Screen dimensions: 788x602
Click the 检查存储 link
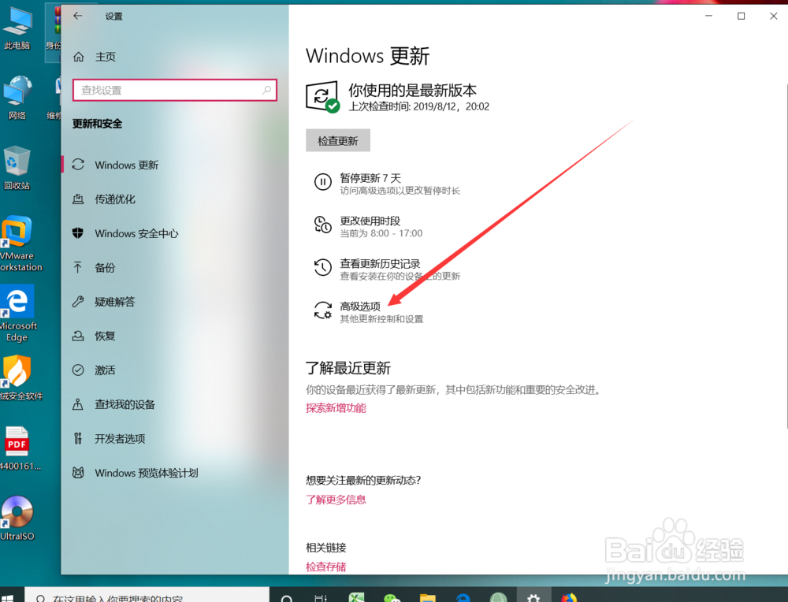(x=325, y=567)
